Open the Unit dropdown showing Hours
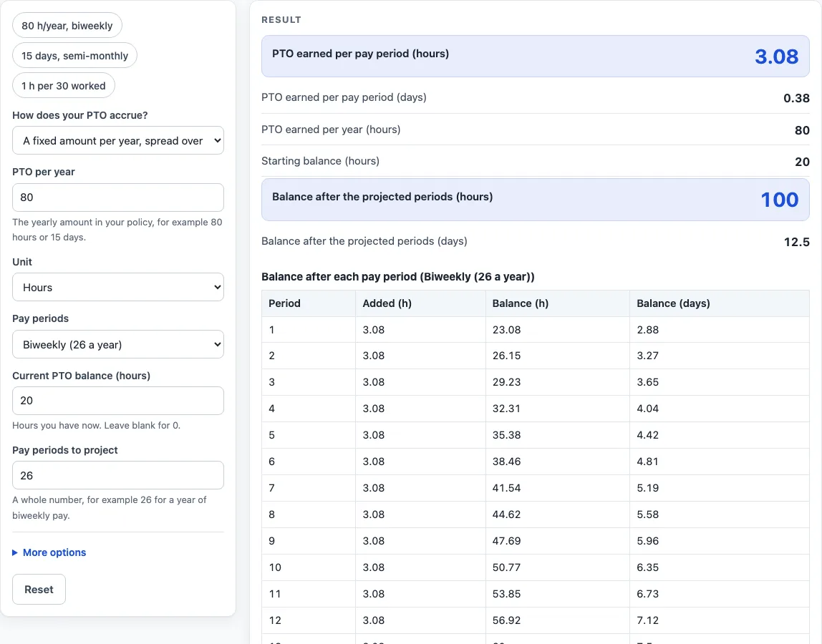 pyautogui.click(x=118, y=287)
